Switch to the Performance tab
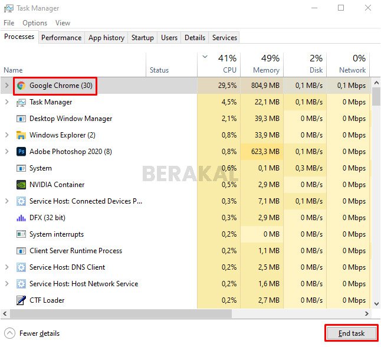 61,38
